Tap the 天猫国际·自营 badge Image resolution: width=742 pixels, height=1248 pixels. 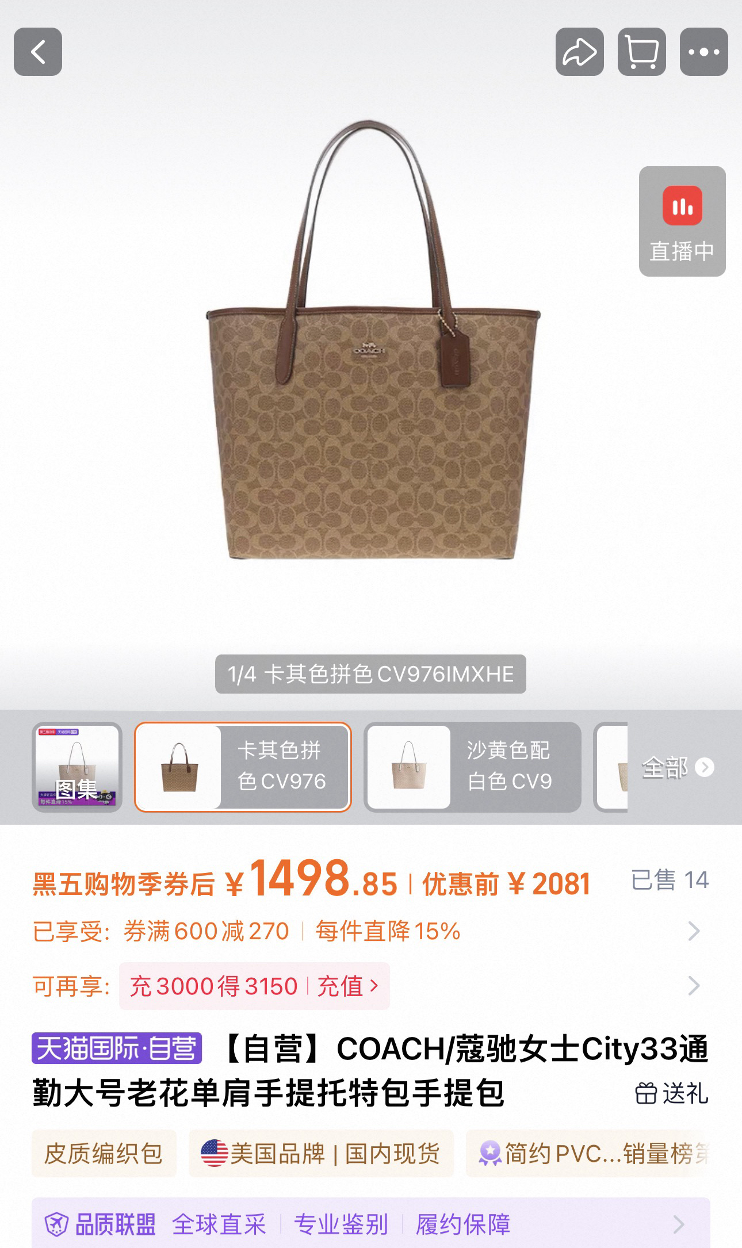tap(117, 1048)
